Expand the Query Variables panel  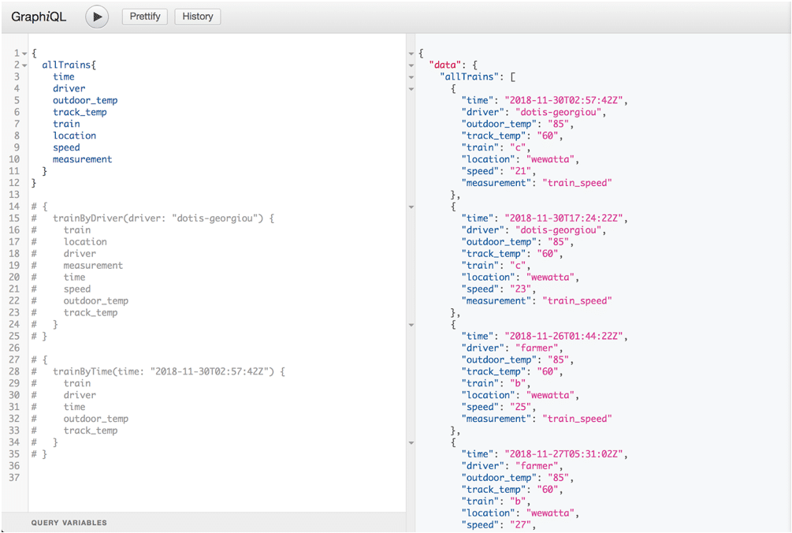pyautogui.click(x=69, y=523)
